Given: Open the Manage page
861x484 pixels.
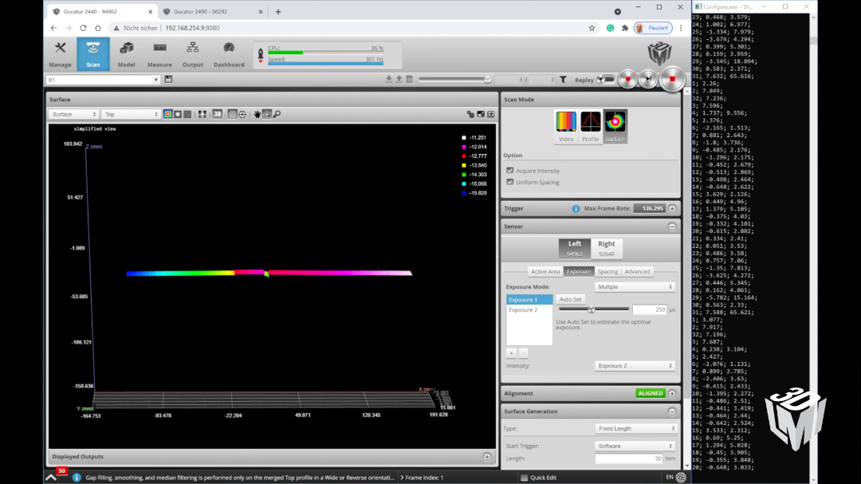Looking at the screenshot, I should pos(60,54).
